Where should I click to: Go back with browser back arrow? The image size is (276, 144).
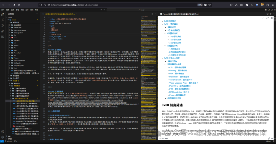(x=3, y=5)
